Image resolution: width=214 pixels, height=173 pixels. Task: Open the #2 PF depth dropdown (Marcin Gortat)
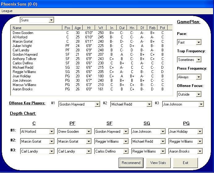pyautogui.click(x=74, y=141)
